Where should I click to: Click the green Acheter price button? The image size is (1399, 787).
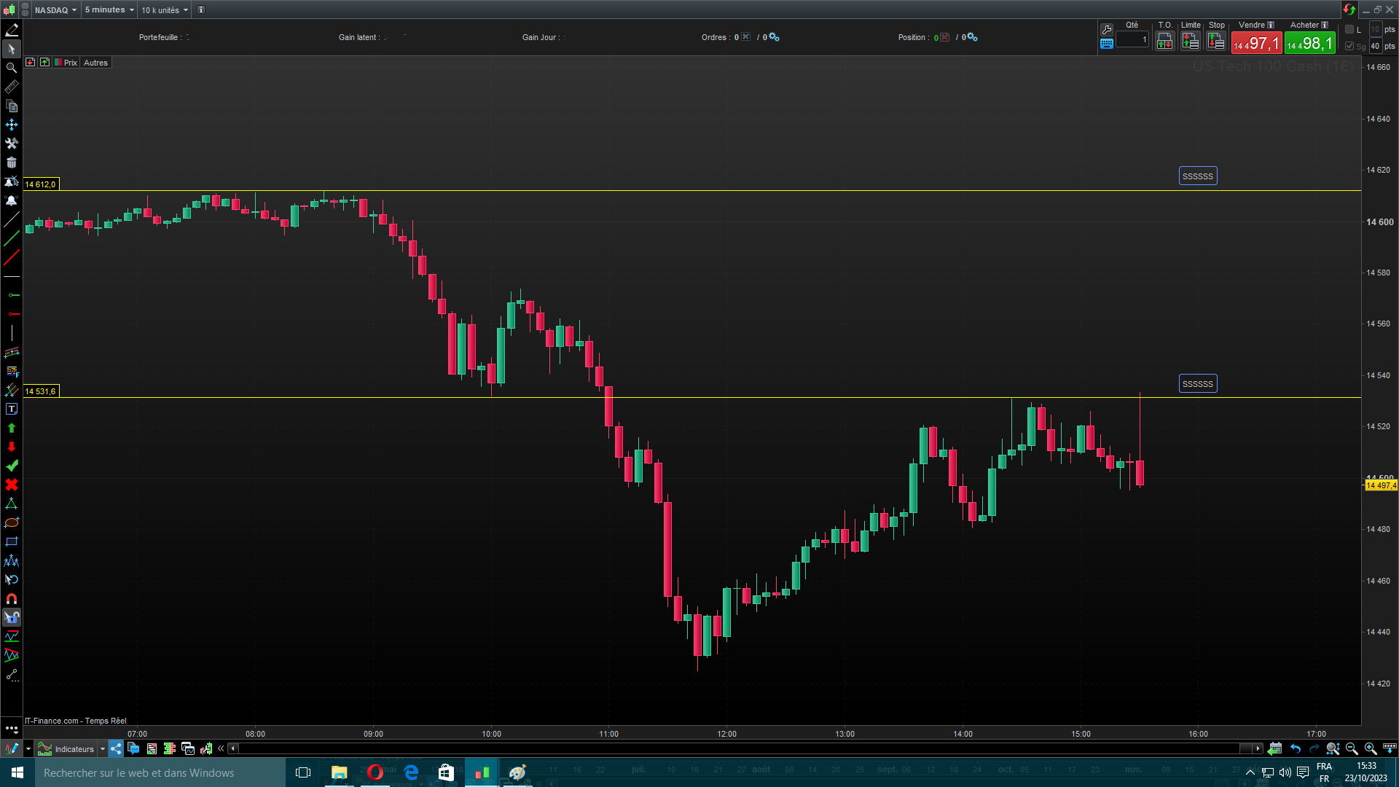tap(1309, 43)
